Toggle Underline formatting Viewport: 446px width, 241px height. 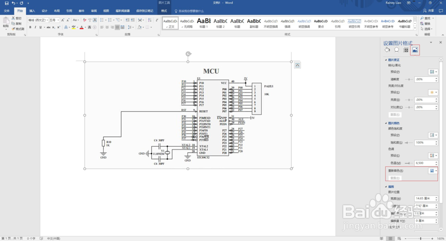coord(41,27)
